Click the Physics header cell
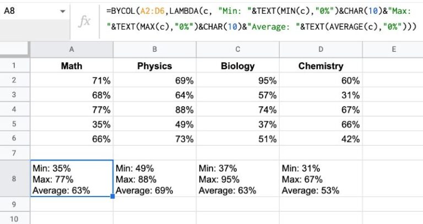Image resolution: width=423 pixels, height=224 pixels. pyautogui.click(x=155, y=65)
